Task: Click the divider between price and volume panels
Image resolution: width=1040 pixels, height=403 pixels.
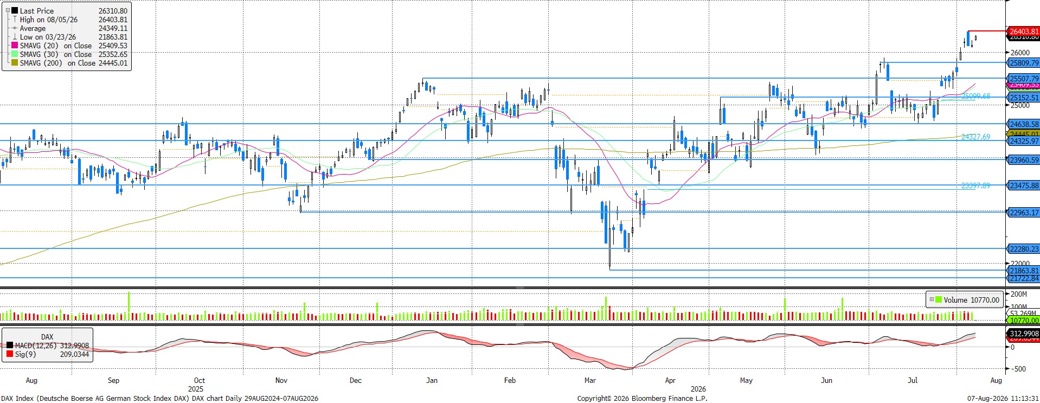Action: [x=520, y=287]
